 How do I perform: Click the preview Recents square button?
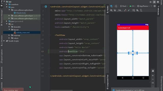[x=143, y=78]
